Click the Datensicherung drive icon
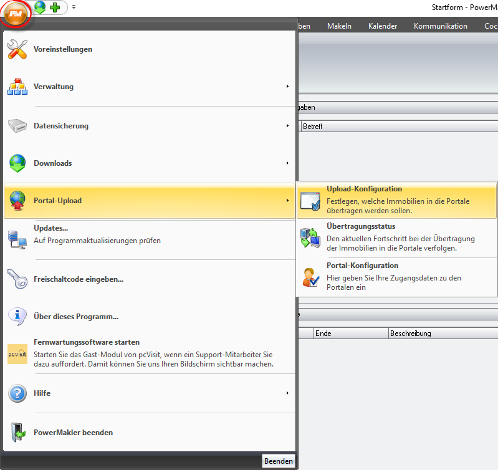This screenshot has width=498, height=470. coord(17,126)
